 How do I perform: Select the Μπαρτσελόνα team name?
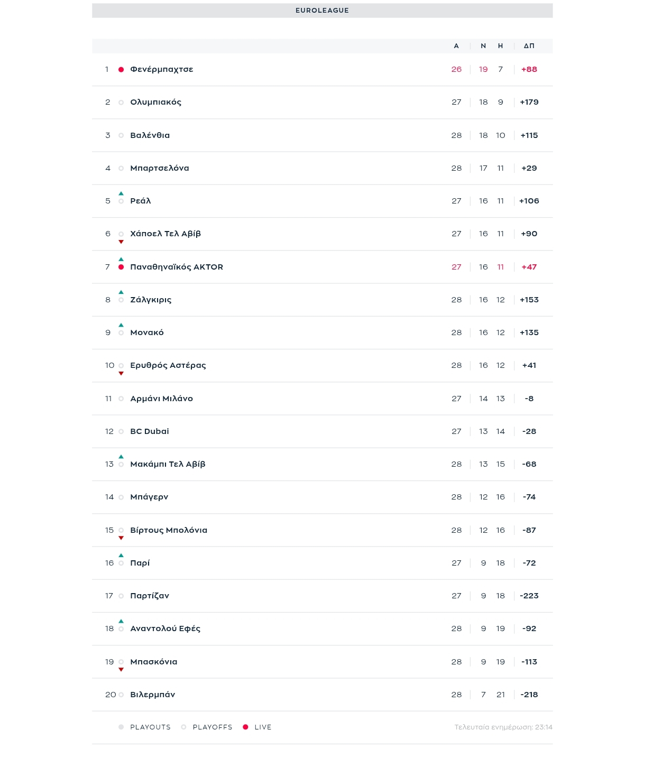pyautogui.click(x=159, y=168)
